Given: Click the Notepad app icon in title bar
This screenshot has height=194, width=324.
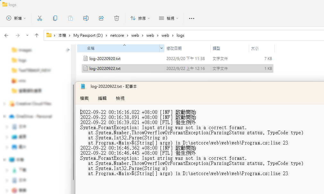Looking at the screenshot, I should click(83, 86).
